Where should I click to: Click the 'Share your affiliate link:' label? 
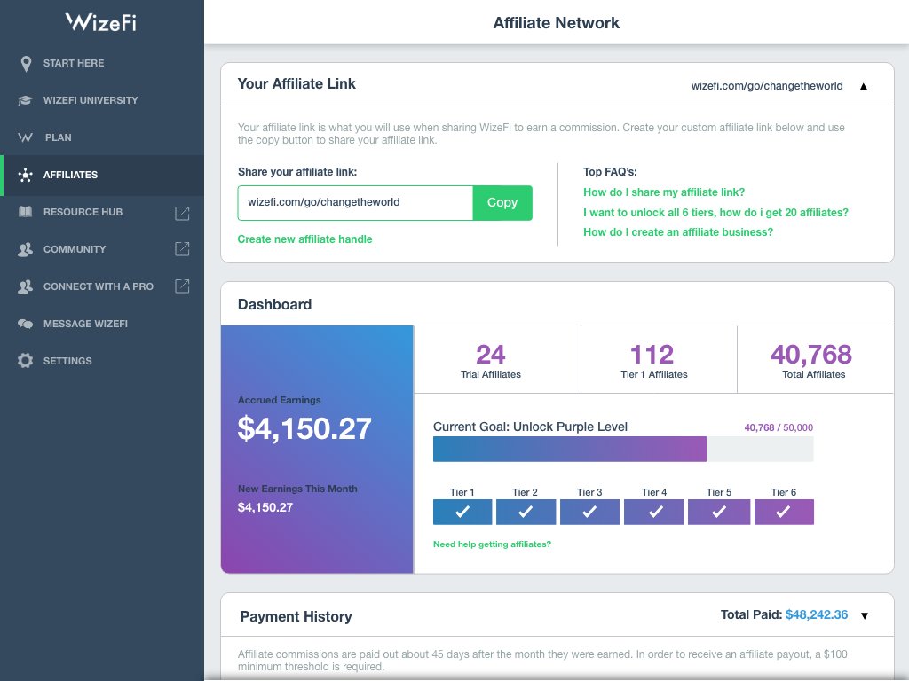click(297, 172)
